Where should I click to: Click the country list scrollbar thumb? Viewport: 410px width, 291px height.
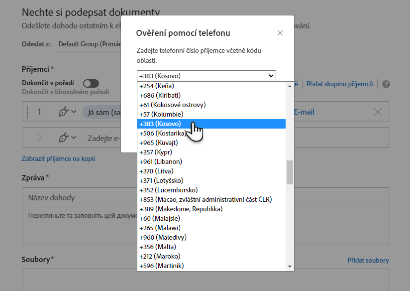coord(290,172)
